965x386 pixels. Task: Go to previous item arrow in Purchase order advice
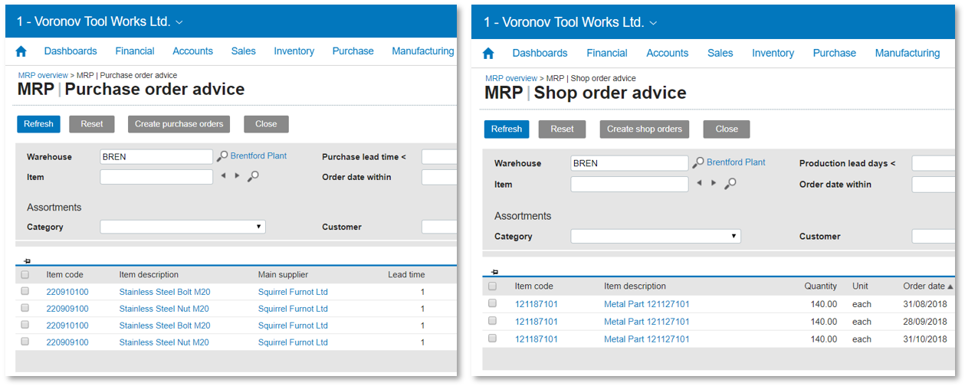223,176
